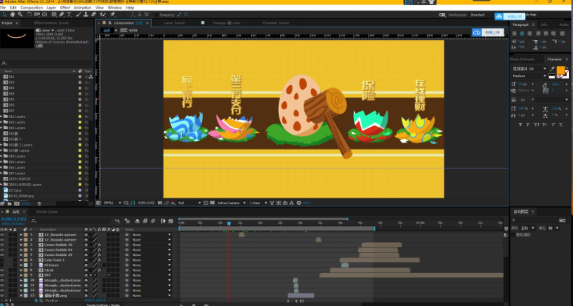Select the Clone Stamp tool
This screenshot has width=573, height=306.
(86, 15)
